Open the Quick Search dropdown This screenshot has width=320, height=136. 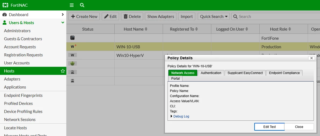click(x=214, y=17)
